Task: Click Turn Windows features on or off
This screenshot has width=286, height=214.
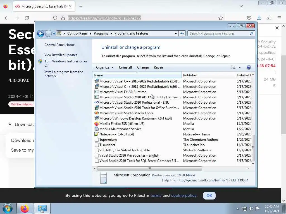Action: [66, 63]
